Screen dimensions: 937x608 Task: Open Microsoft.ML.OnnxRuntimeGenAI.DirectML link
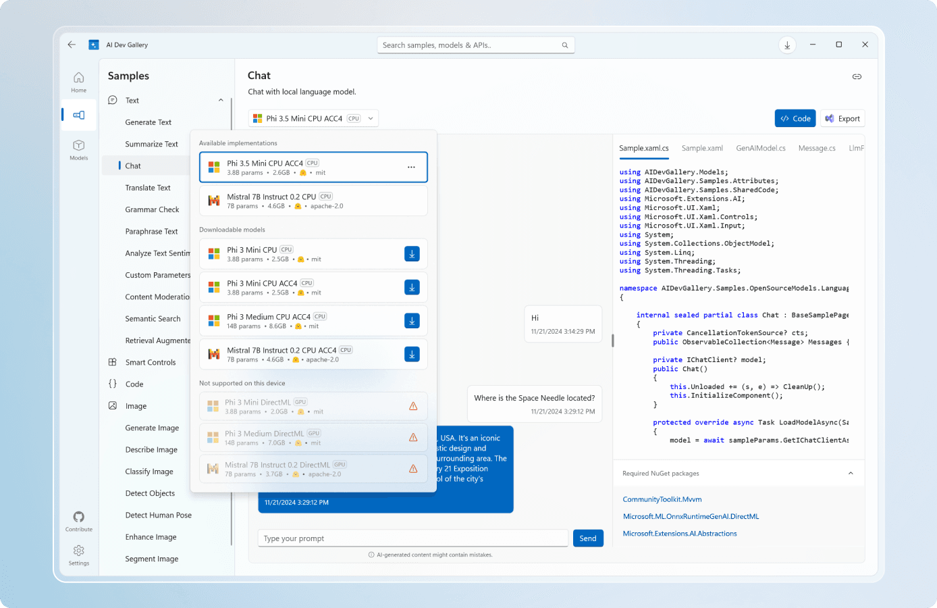pos(691,517)
